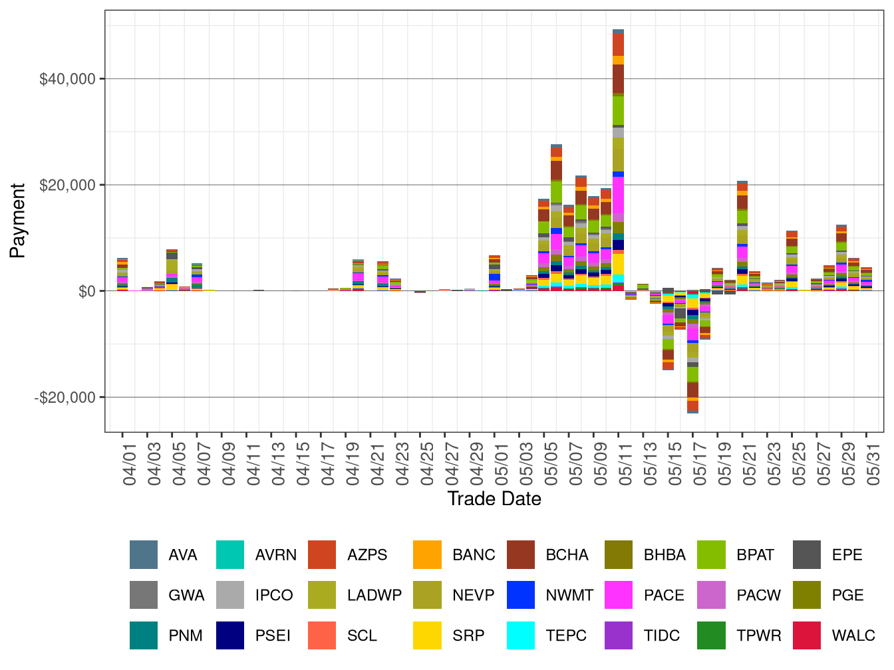Click the LADWP legend color swatch
The width and height of the screenshot is (894, 670).
pos(322,595)
